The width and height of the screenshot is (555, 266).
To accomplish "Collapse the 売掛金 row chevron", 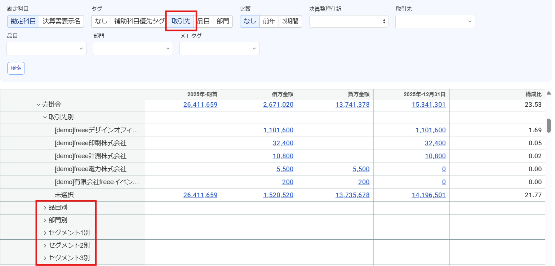I will 38,105.
